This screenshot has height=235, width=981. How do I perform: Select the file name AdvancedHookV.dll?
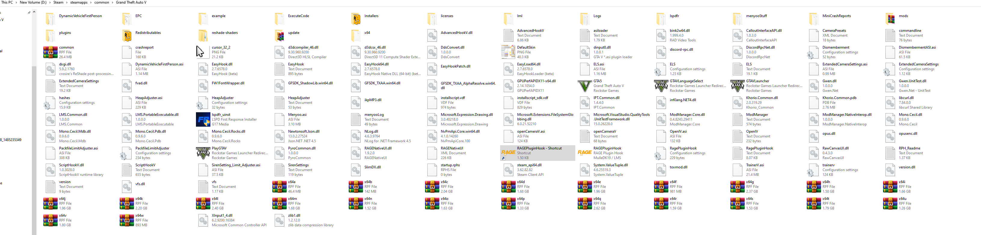[x=457, y=33]
